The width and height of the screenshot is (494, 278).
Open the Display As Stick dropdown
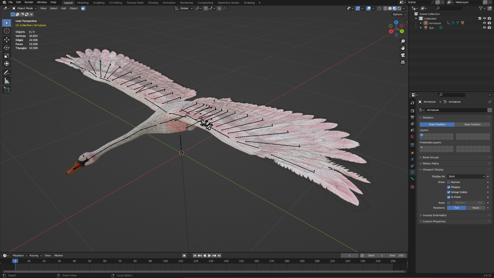(466, 177)
